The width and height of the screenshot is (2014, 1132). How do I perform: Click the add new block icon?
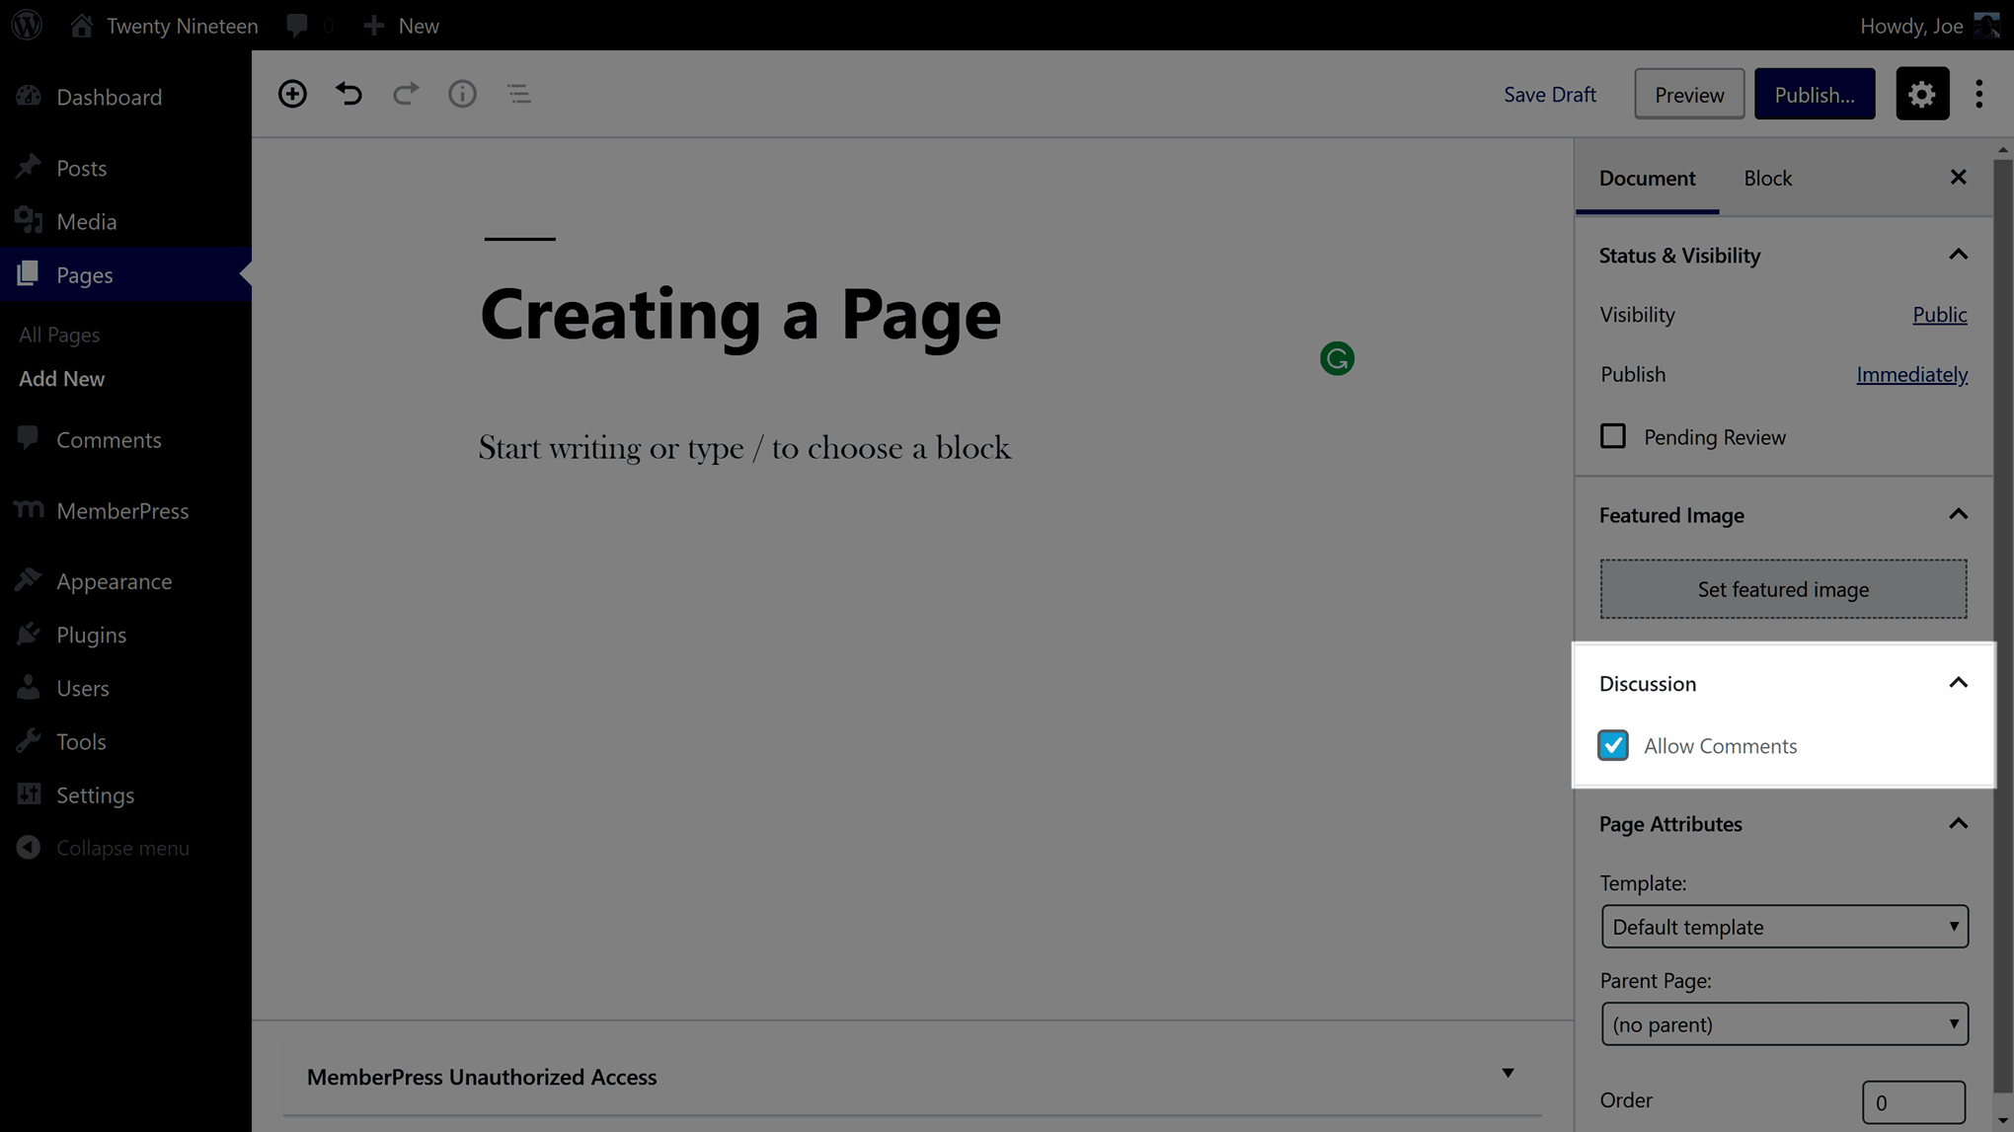pyautogui.click(x=292, y=94)
